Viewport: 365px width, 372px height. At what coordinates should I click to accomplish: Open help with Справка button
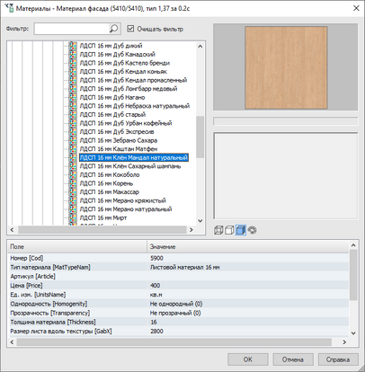coord(338,359)
